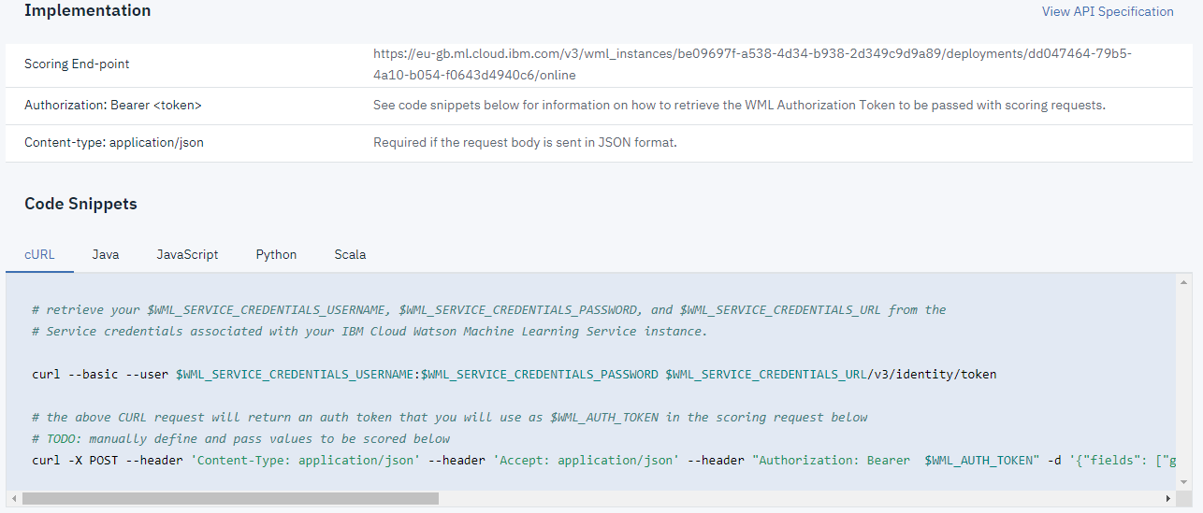Screen dimensions: 1203x513
Task: Open the Python code snippet tab
Action: click(276, 254)
